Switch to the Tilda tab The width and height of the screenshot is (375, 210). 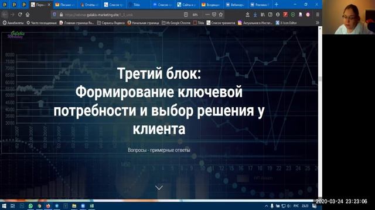(138, 5)
